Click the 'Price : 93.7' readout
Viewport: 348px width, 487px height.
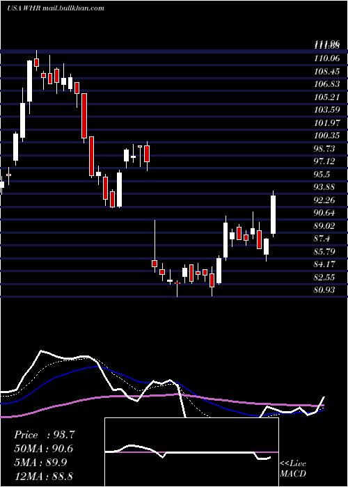click(44, 435)
